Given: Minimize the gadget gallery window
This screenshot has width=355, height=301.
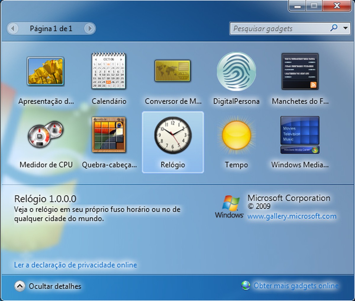Looking at the screenshot, I should click(298, 5).
